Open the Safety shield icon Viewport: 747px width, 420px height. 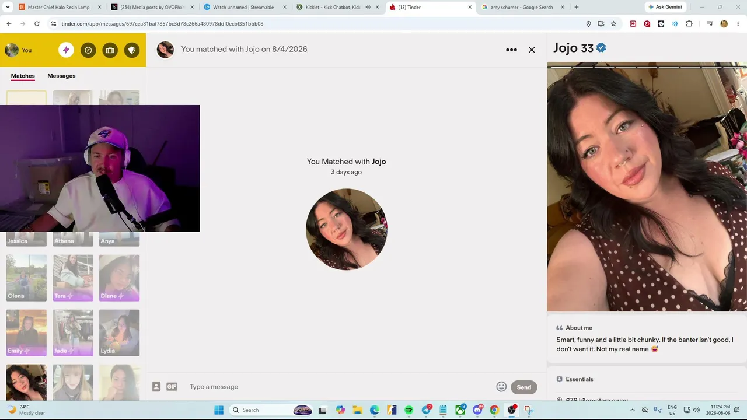pos(132,50)
